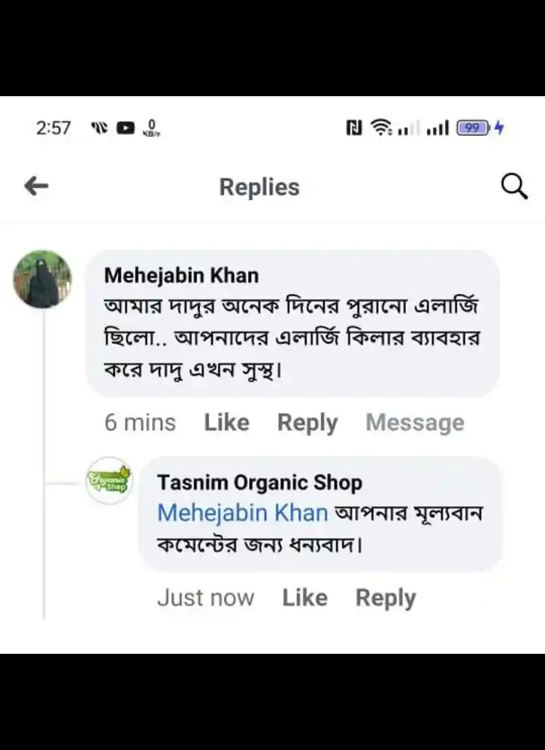Open Tasnim Organic Shop page name
Image resolution: width=545 pixels, height=750 pixels.
260,482
